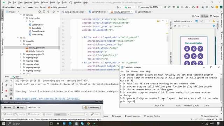Open the Format menu in Notepad
This screenshot has height=126, width=224.
[134, 71]
